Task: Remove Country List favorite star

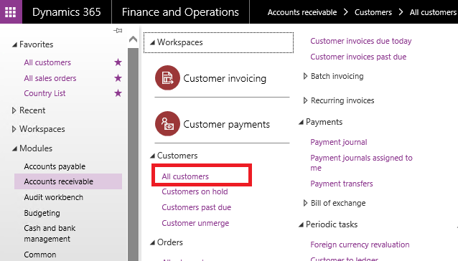Action: [118, 93]
